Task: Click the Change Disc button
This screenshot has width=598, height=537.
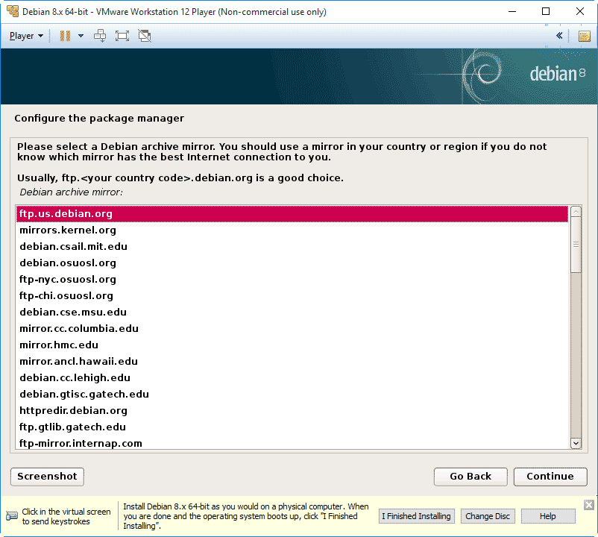Action: point(488,516)
